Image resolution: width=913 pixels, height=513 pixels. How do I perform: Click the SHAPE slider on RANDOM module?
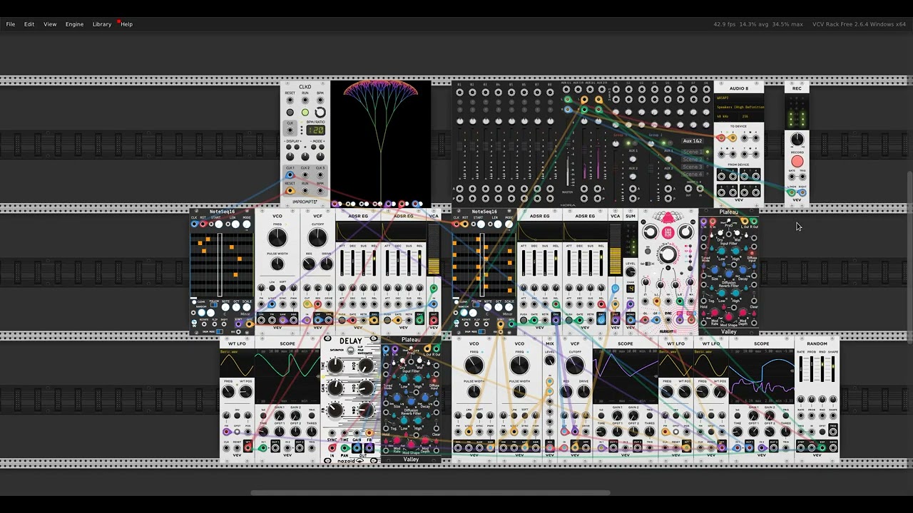[832, 369]
